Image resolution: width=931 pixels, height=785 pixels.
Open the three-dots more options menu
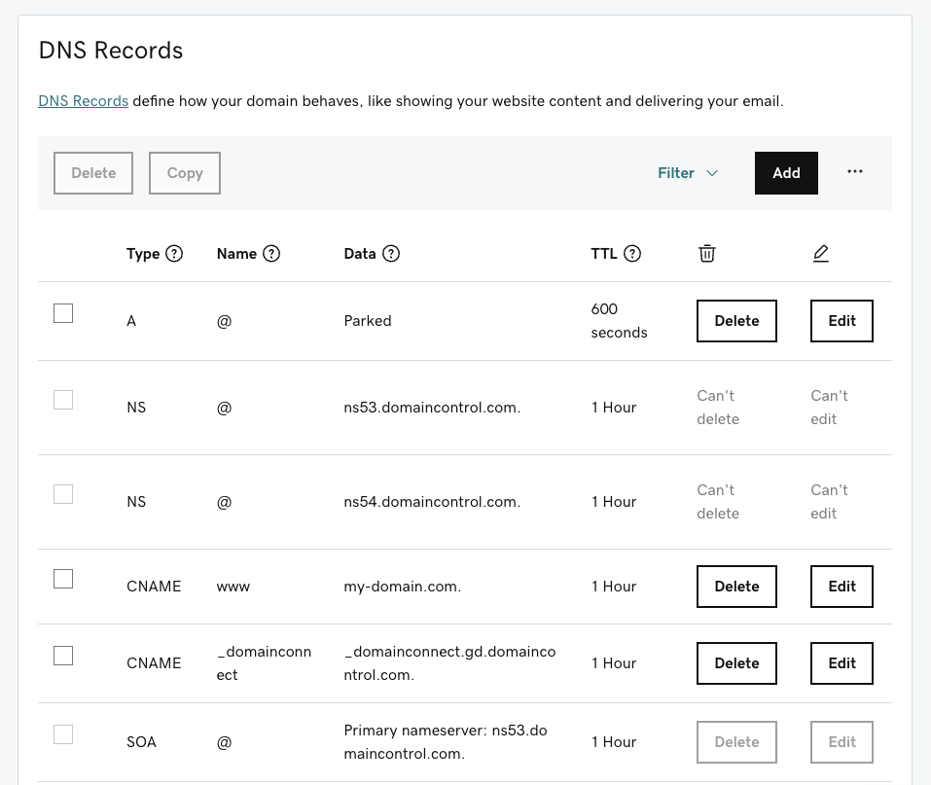point(855,172)
